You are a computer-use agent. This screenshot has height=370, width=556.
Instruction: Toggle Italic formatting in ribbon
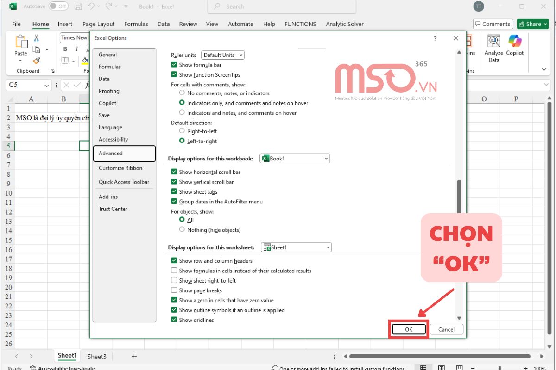(76, 49)
